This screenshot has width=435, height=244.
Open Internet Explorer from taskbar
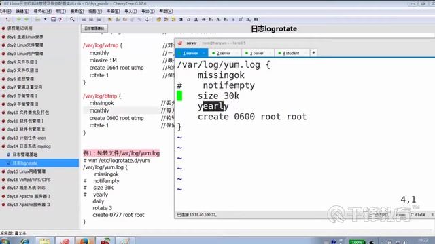[x=25, y=241]
